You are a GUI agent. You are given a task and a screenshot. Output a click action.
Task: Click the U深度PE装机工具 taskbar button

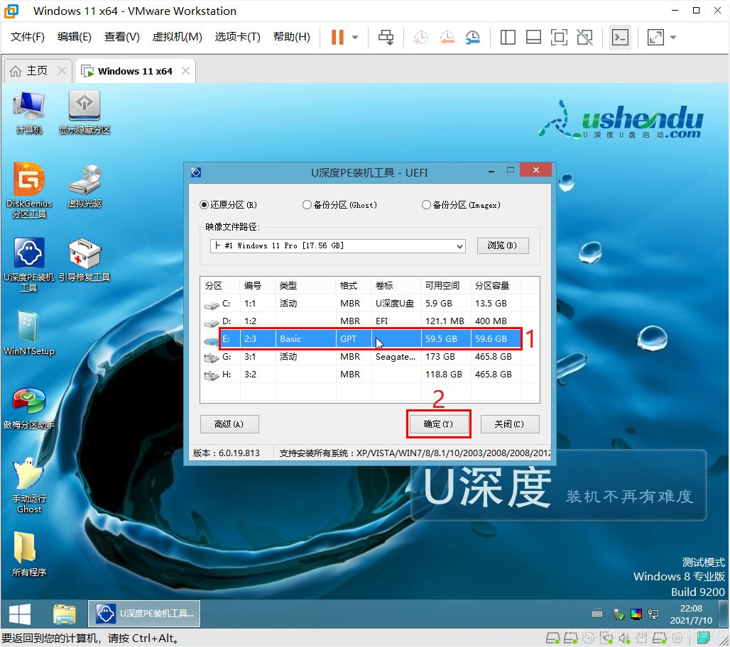(144, 614)
